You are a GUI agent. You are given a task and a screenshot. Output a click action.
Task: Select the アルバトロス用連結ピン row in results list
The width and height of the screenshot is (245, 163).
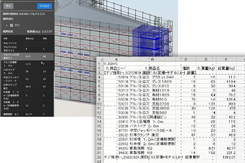(27, 57)
